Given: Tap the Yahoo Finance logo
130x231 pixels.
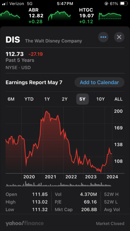Looking at the screenshot, I should tap(25, 223).
